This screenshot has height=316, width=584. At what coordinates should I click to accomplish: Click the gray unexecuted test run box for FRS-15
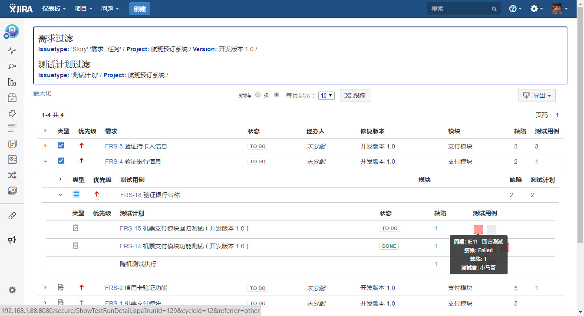(492, 229)
